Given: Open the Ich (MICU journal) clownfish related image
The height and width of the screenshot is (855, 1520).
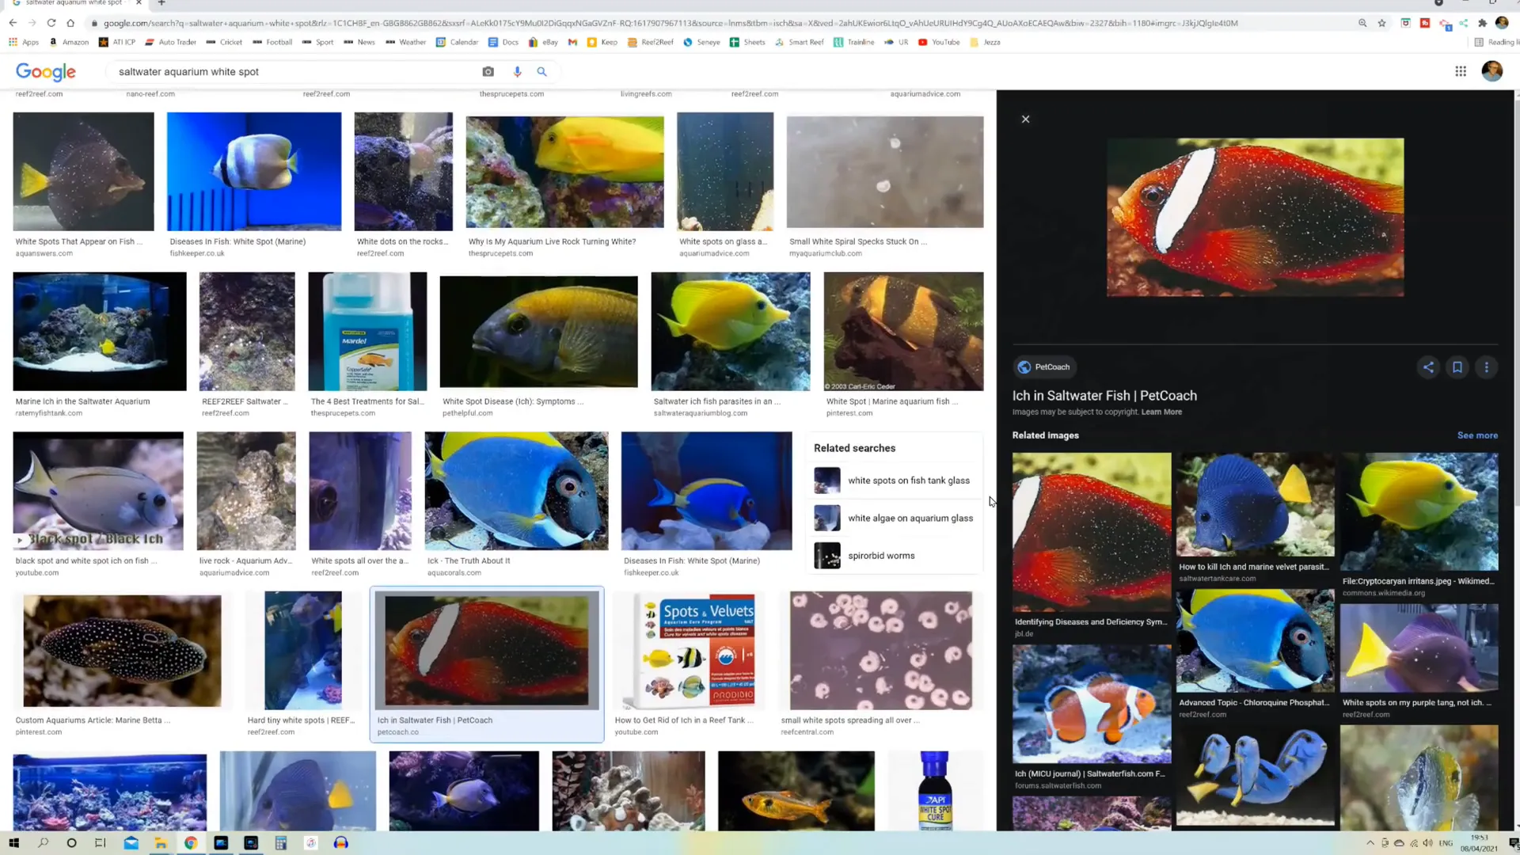Looking at the screenshot, I should (x=1092, y=704).
